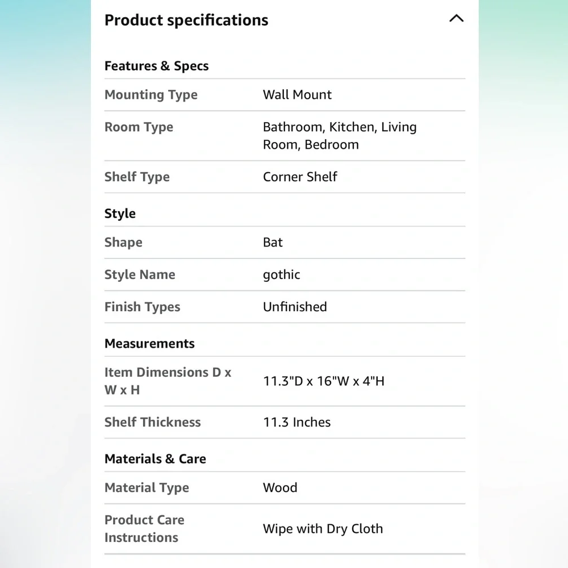Select the Wood material value

(x=280, y=488)
